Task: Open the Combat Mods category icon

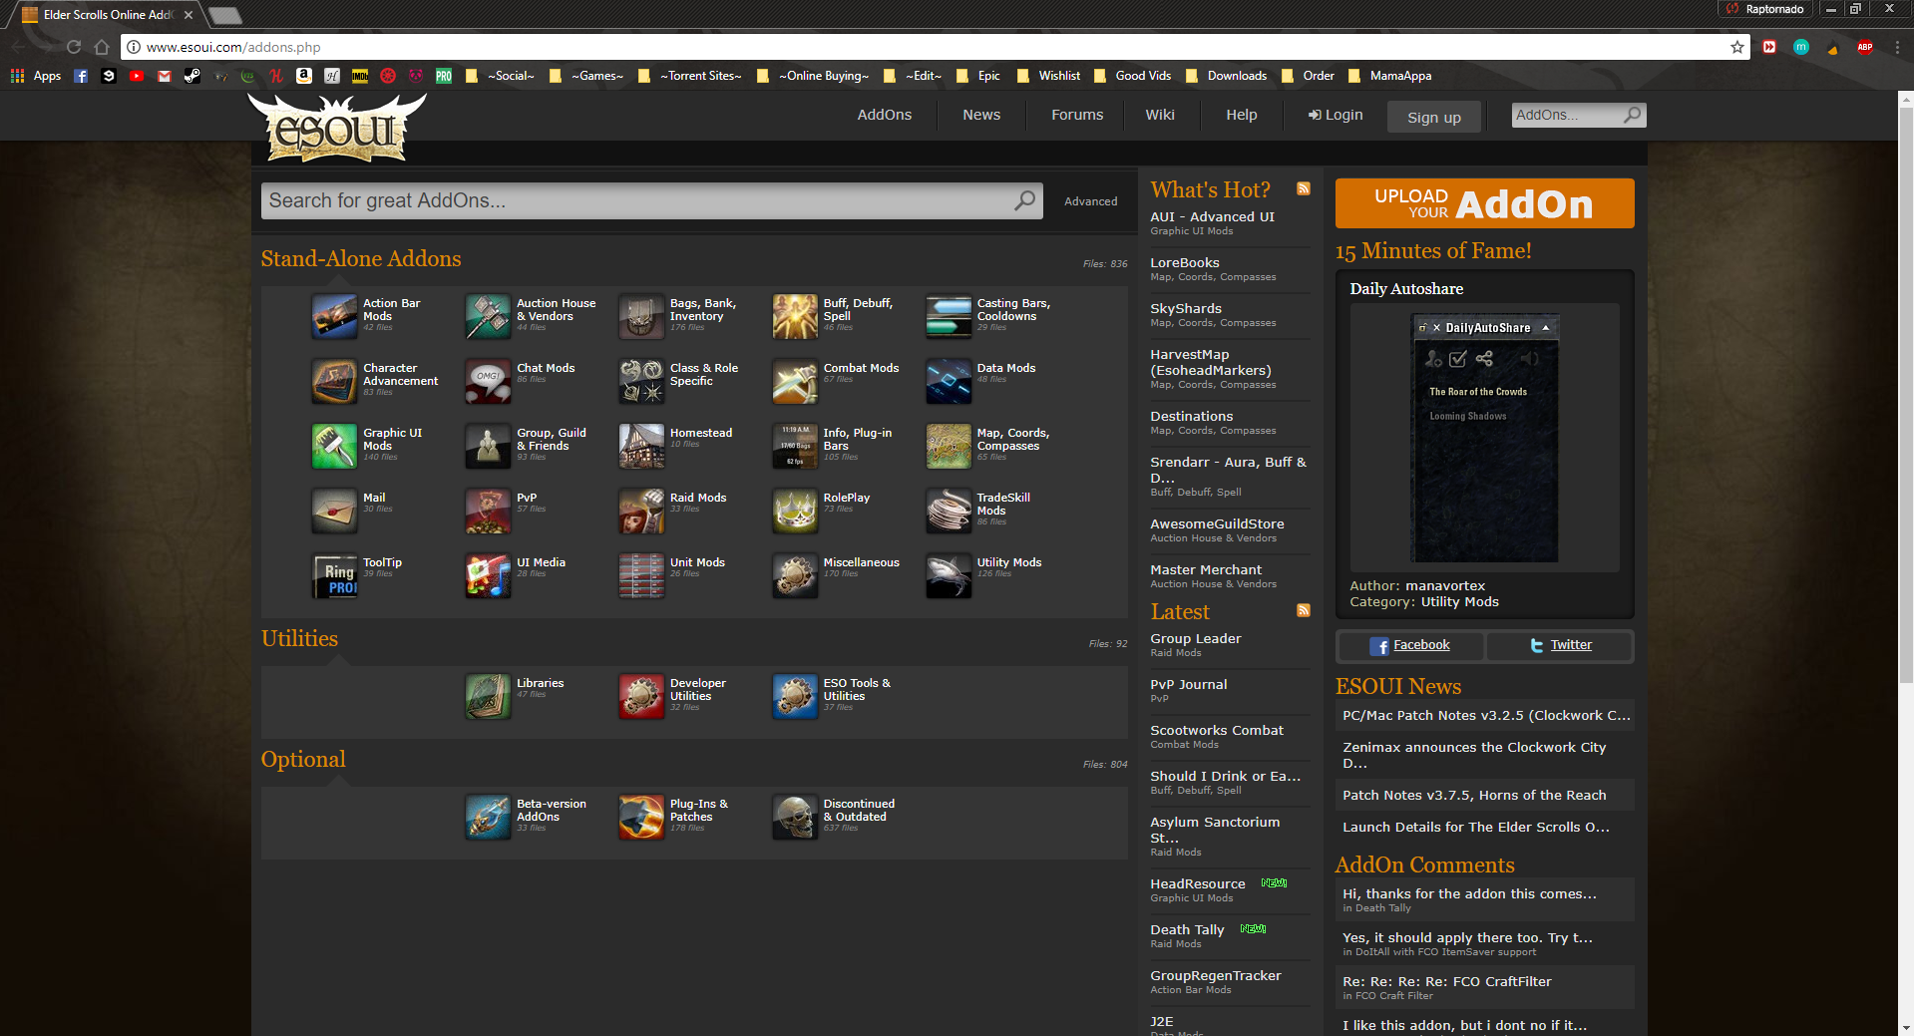Action: coord(795,382)
